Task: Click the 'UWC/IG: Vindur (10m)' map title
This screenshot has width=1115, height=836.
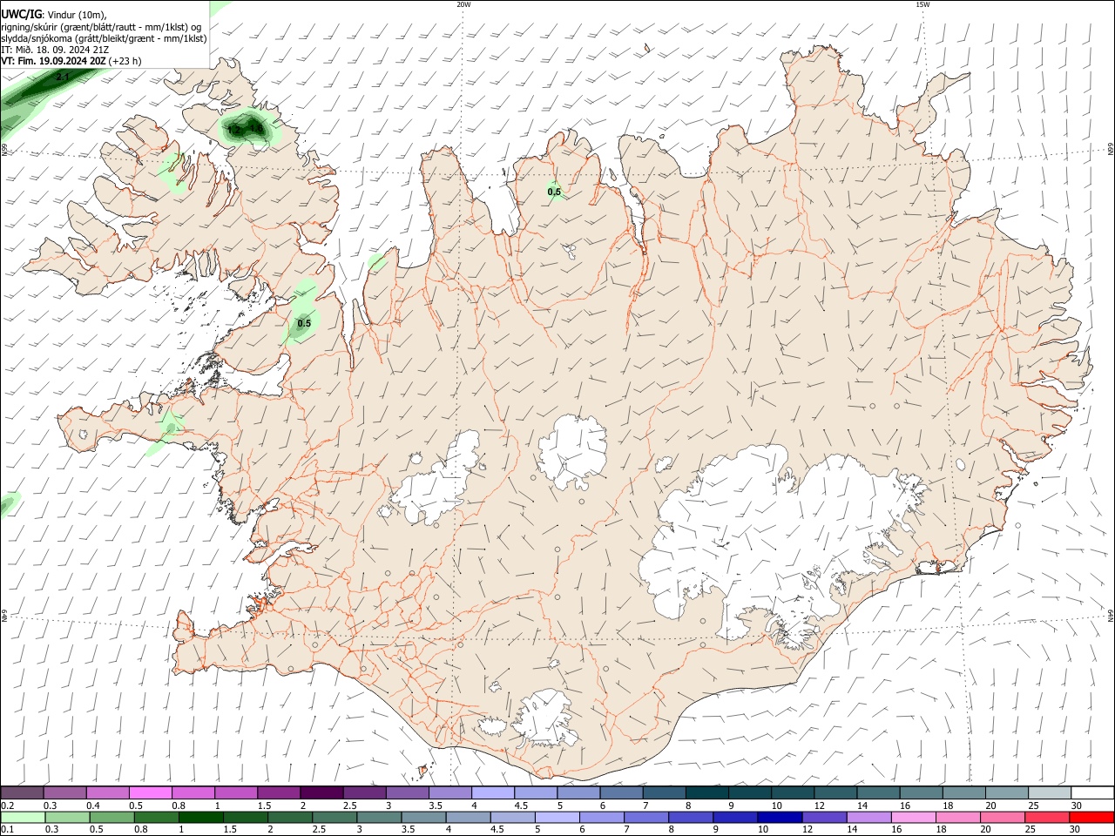Action: tap(54, 14)
